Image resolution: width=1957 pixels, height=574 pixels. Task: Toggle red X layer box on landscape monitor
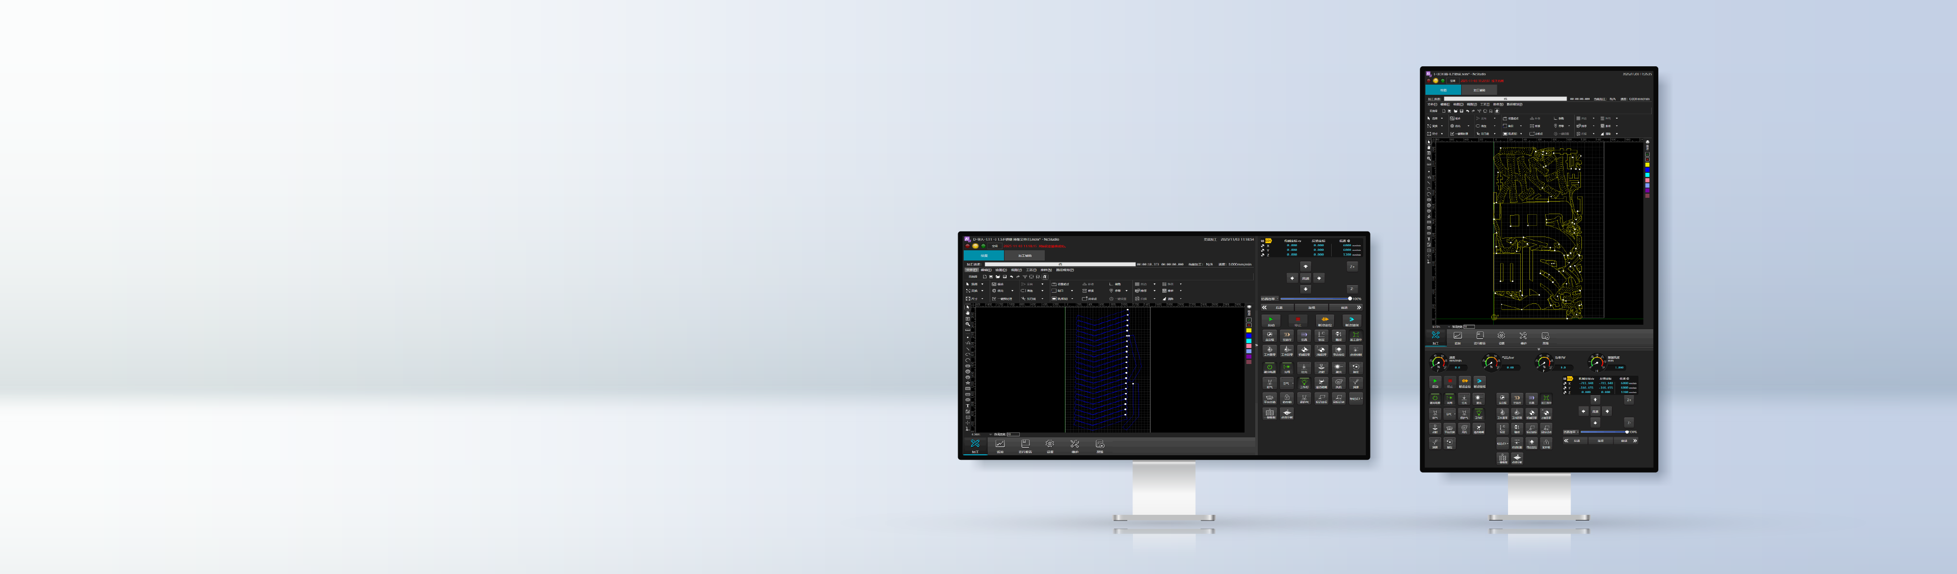click(1249, 325)
